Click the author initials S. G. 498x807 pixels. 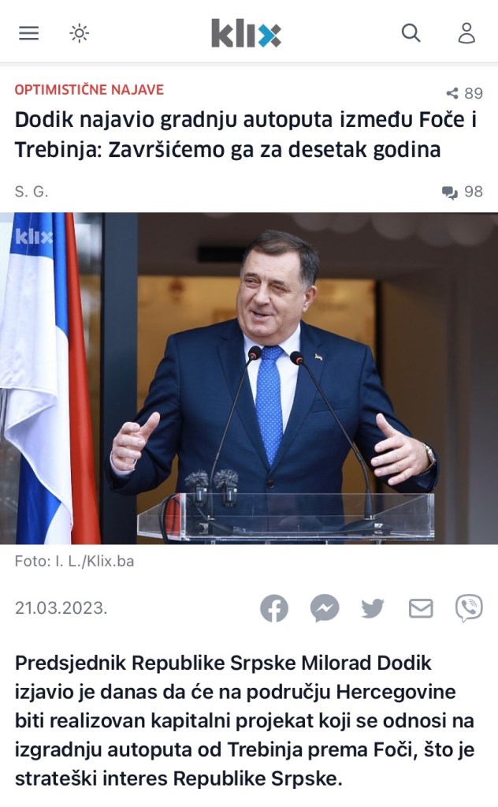tap(32, 192)
